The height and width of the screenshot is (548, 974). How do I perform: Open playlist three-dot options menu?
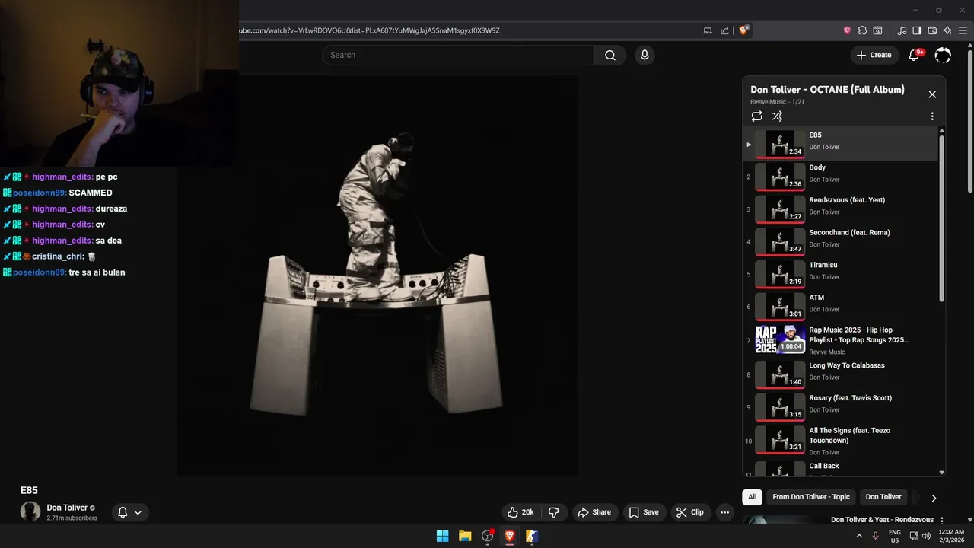932,116
